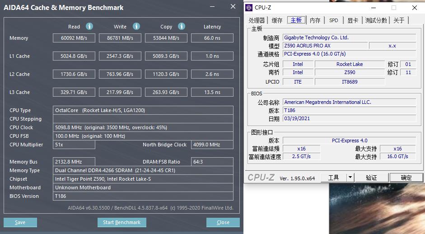Click the 工具 button in CPU-Z
Viewport: 425px width, 234px height.
click(333, 178)
